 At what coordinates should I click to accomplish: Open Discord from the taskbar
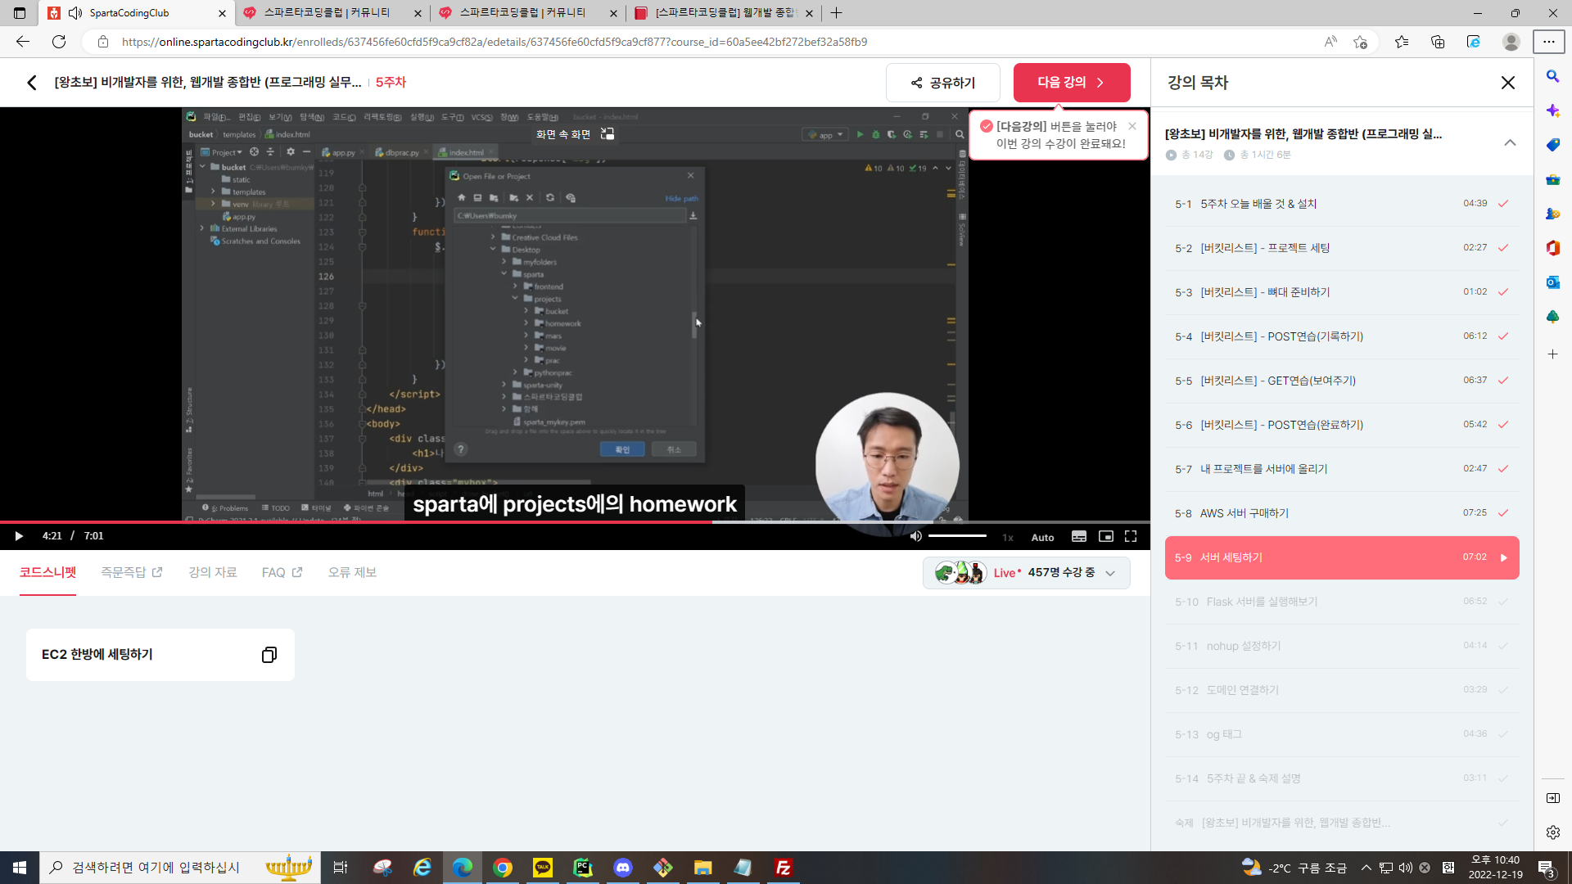click(623, 868)
